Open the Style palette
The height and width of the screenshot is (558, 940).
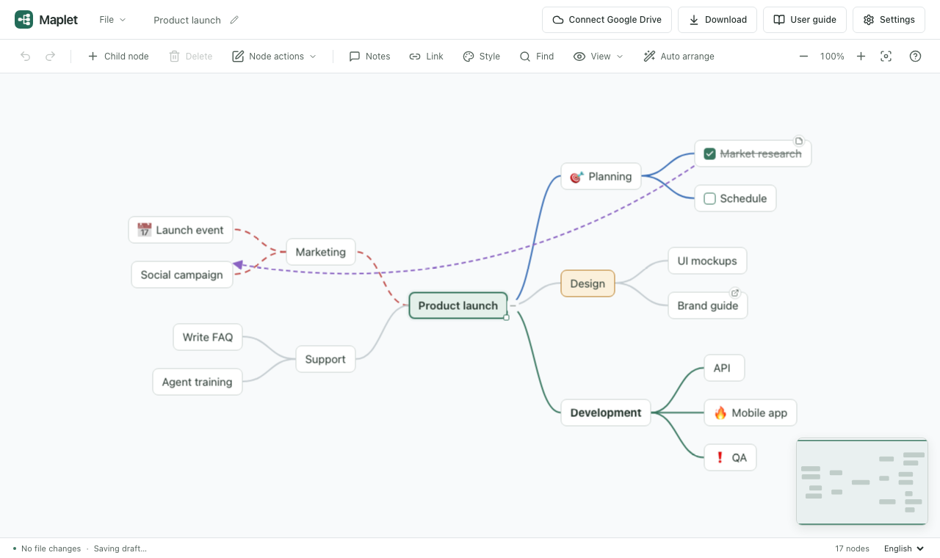coord(481,57)
